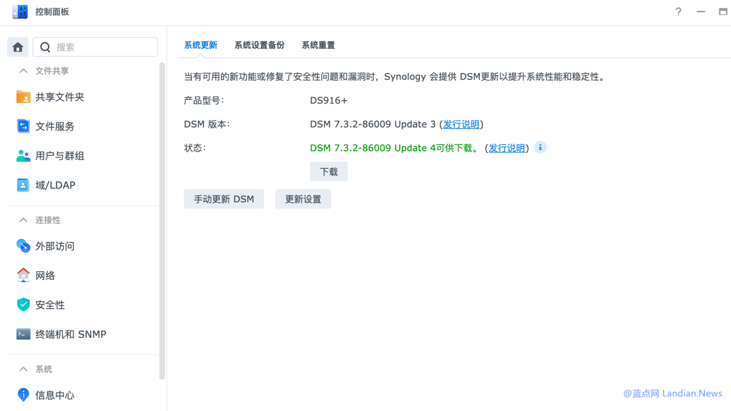Screen dimensions: 731x411
Task: Click the Shared Folder (共享文件夹) orange folder icon
Action: coord(23,97)
